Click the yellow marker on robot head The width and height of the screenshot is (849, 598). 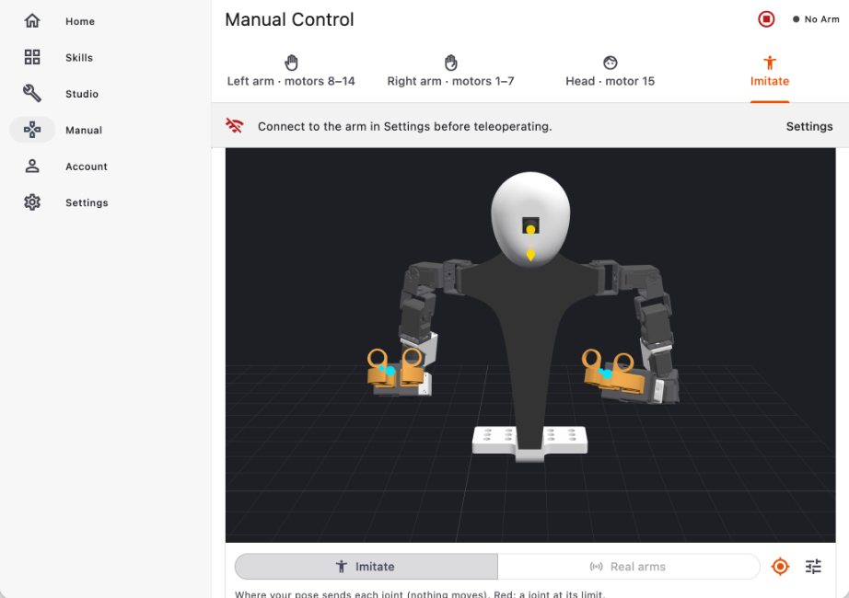[x=530, y=230]
